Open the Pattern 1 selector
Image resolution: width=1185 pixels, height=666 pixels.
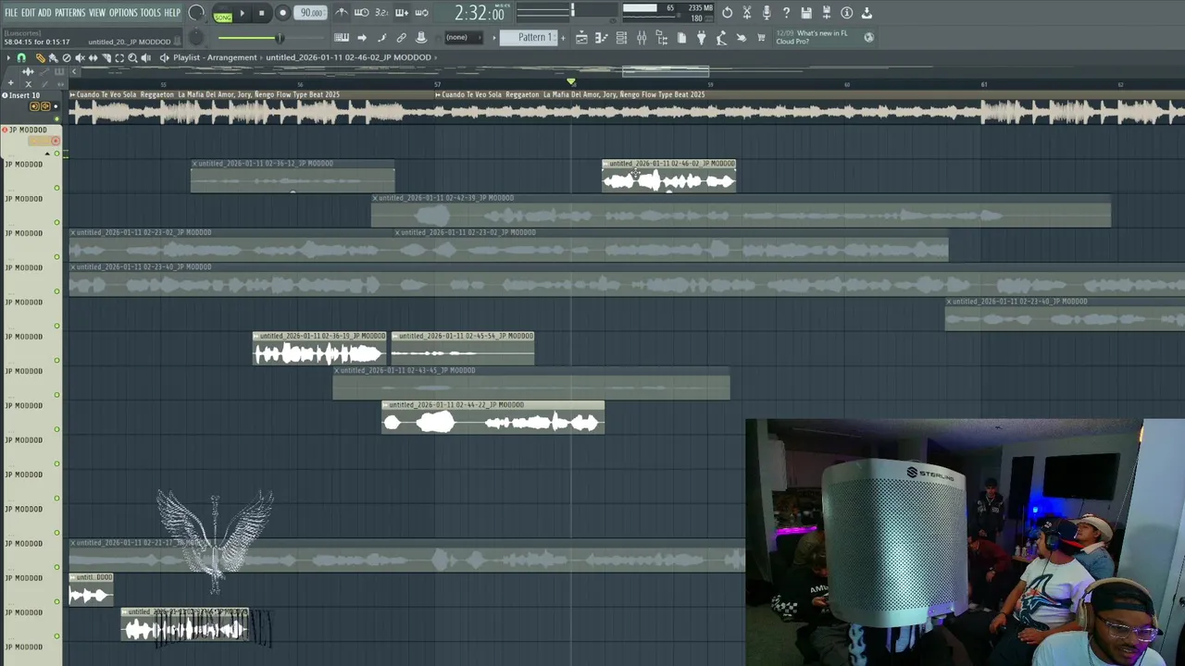coord(530,38)
